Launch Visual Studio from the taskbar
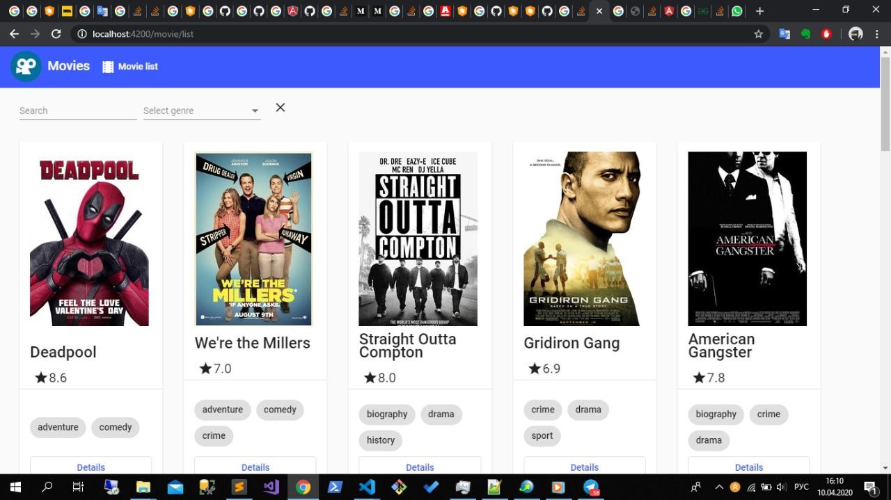Viewport: 891px width, 500px height. [271, 487]
